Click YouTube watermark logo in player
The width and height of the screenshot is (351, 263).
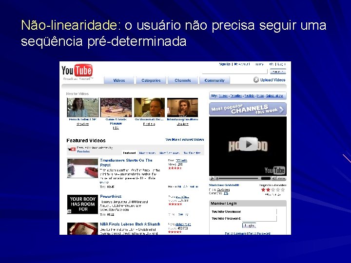[x=274, y=170]
